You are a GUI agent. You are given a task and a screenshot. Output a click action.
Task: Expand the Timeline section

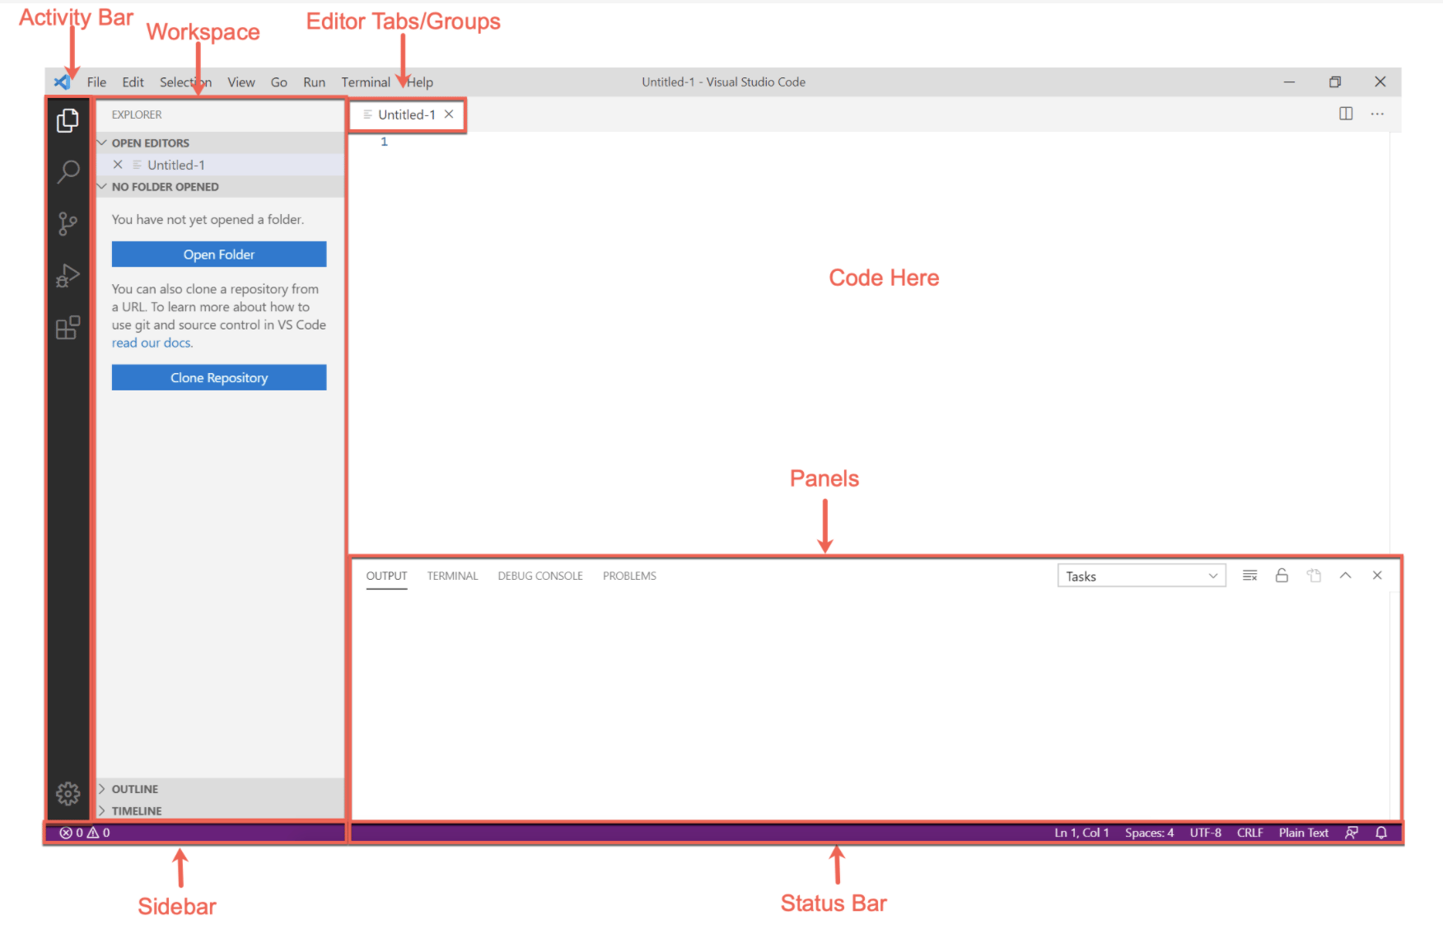137,811
